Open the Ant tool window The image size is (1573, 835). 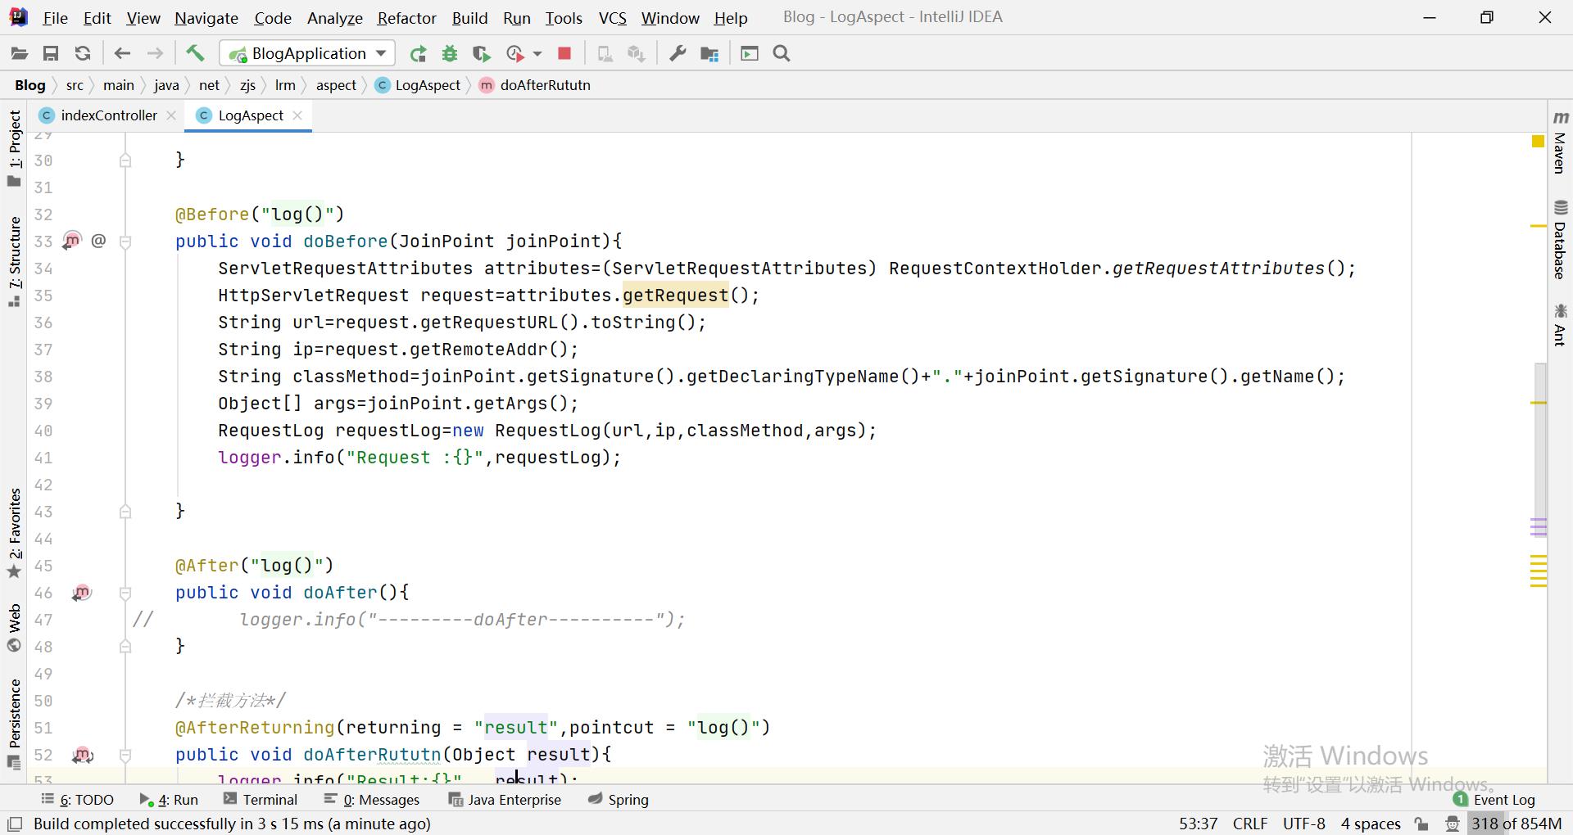pyautogui.click(x=1560, y=324)
